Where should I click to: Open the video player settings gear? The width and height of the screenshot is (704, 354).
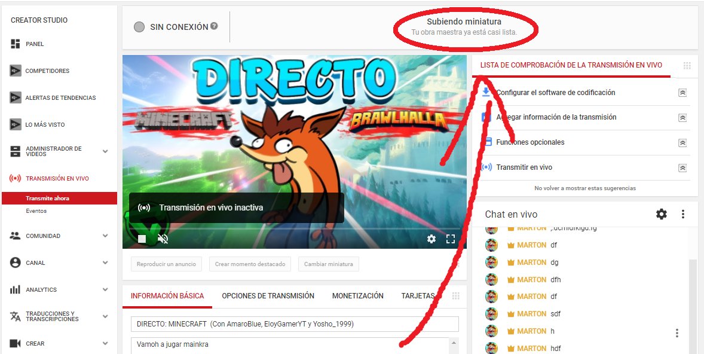point(431,239)
